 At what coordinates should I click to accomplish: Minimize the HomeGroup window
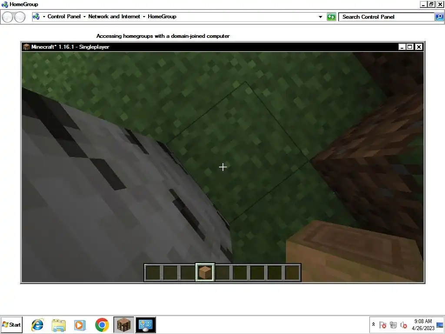(423, 4)
